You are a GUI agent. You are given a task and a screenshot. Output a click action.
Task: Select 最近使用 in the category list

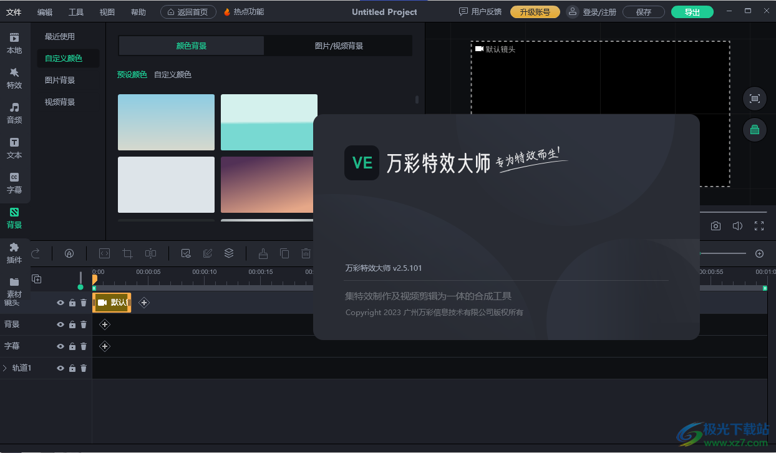coord(60,36)
